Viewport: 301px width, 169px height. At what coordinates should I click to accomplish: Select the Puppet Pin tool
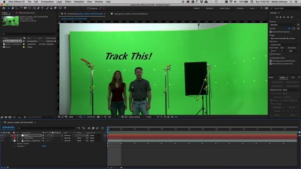(x=65, y=8)
